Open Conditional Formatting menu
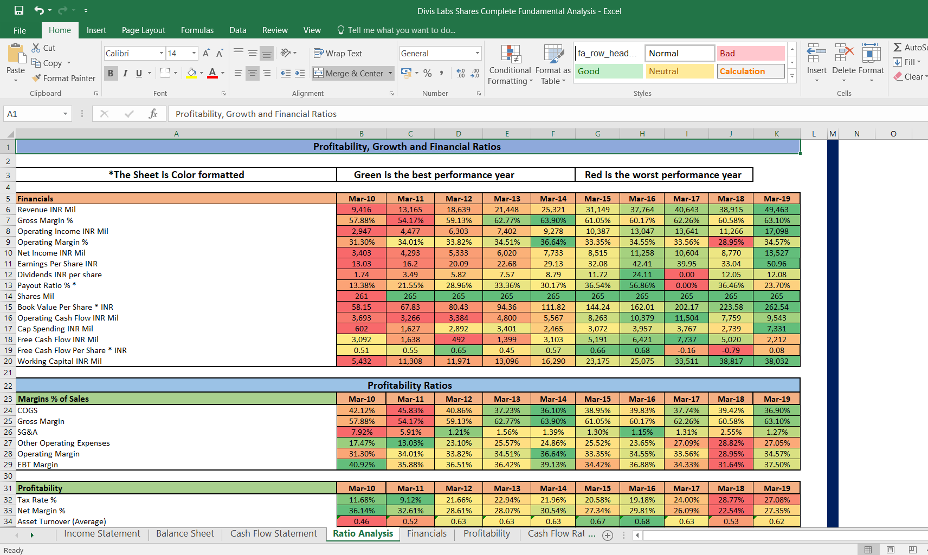 click(510, 64)
